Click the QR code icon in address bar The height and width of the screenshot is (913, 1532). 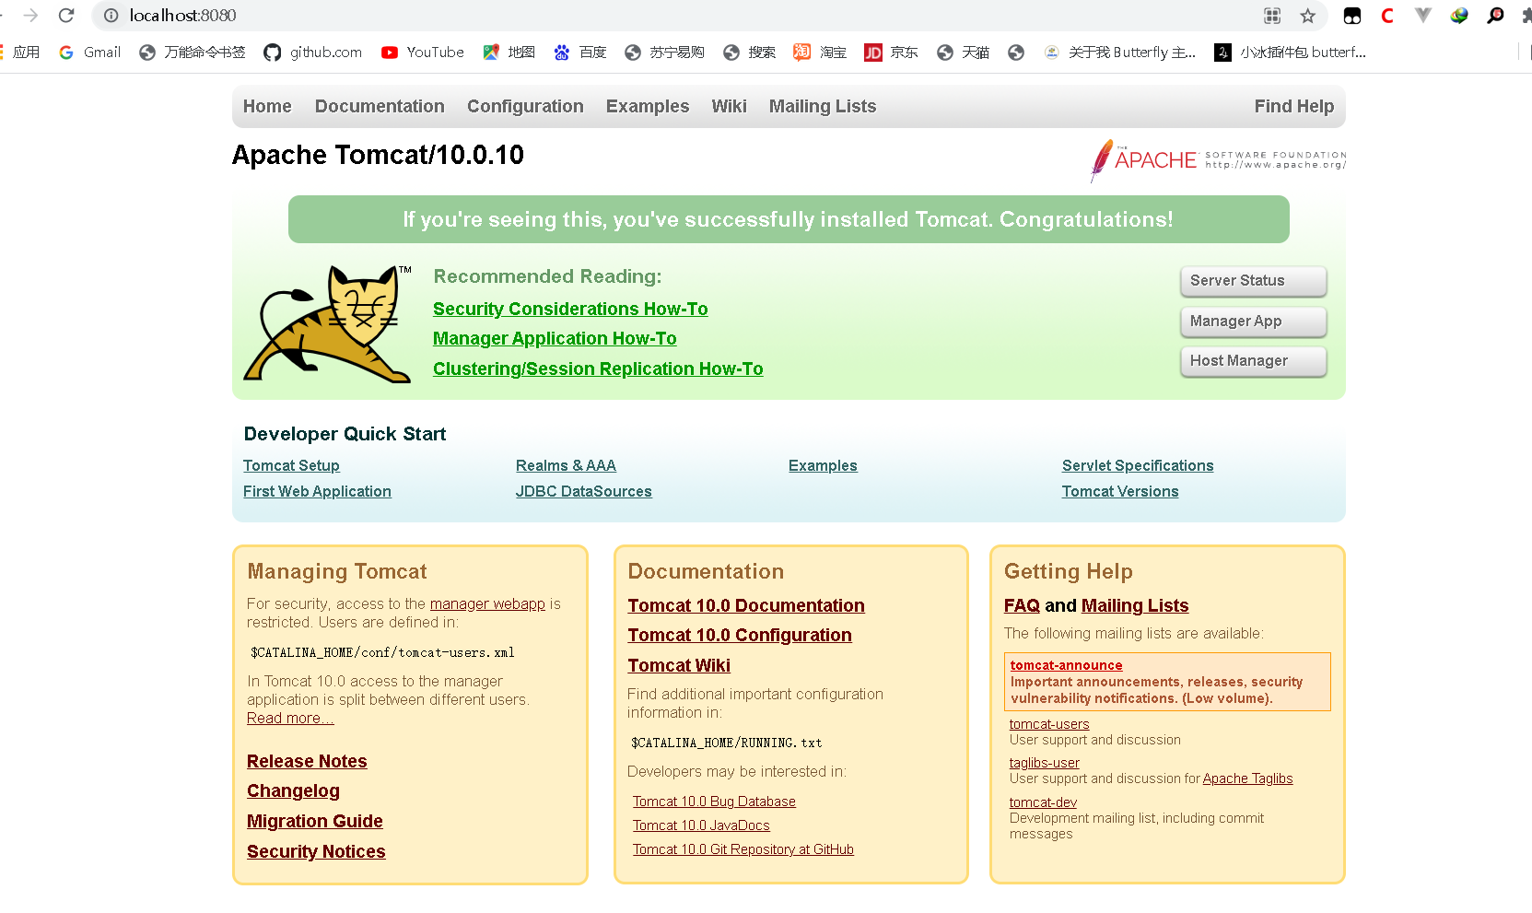[x=1272, y=16]
